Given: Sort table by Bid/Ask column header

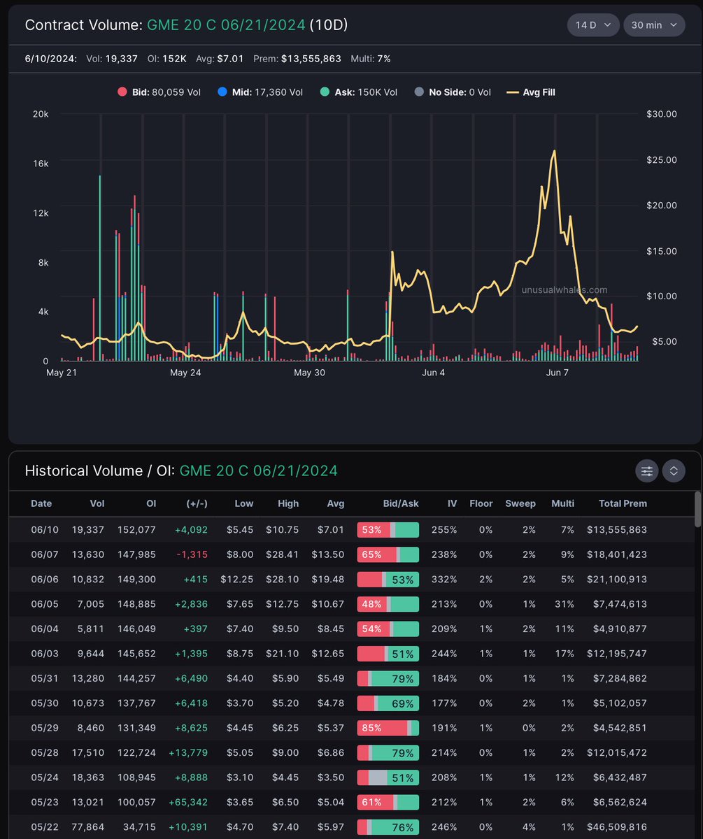Looking at the screenshot, I should tap(401, 503).
